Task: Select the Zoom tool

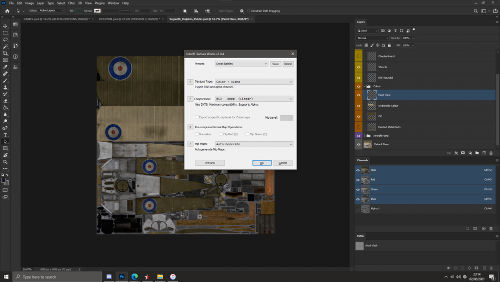Action: point(5,162)
